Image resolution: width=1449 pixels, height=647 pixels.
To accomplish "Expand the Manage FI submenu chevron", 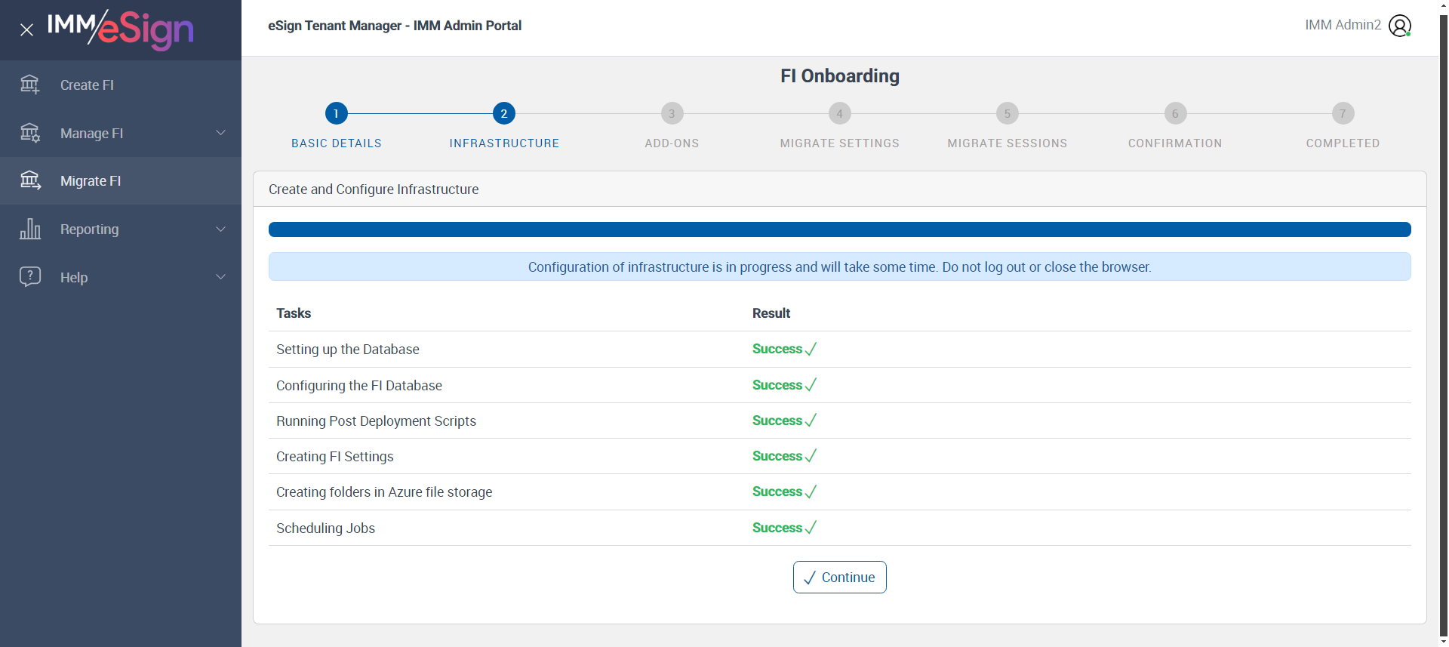I will [x=221, y=133].
